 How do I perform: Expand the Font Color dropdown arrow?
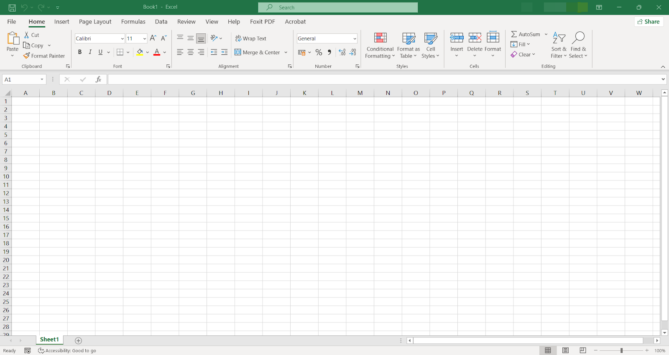165,52
